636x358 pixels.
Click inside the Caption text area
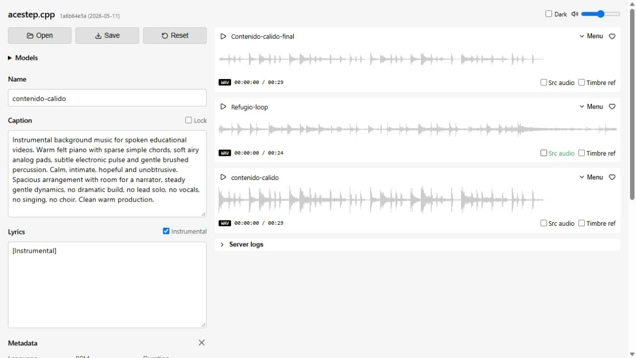(107, 174)
